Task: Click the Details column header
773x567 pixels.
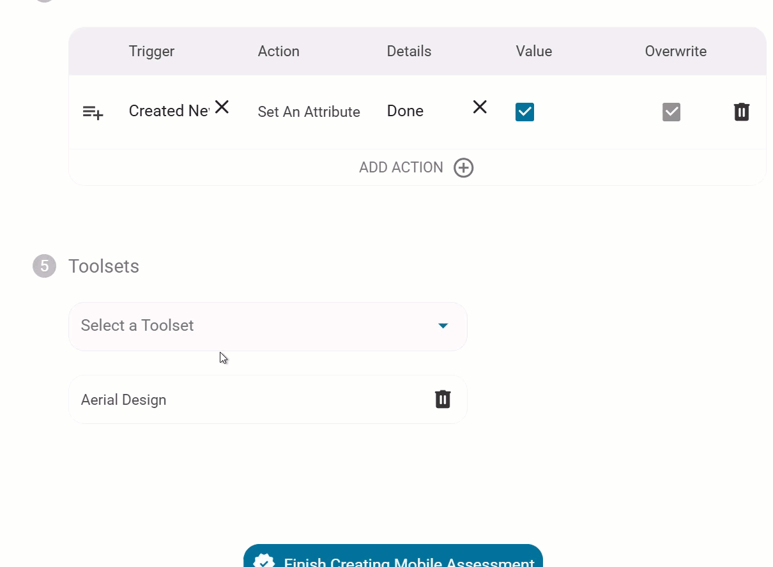Action: coord(409,52)
